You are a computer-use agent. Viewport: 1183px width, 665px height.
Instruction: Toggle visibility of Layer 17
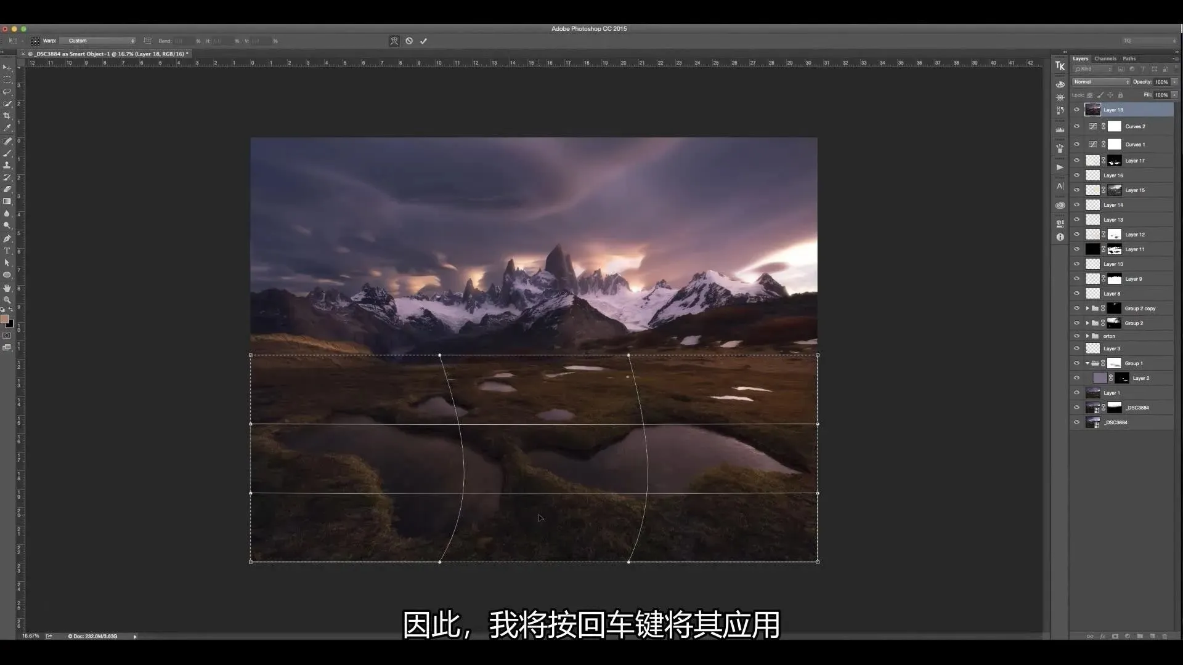1076,161
